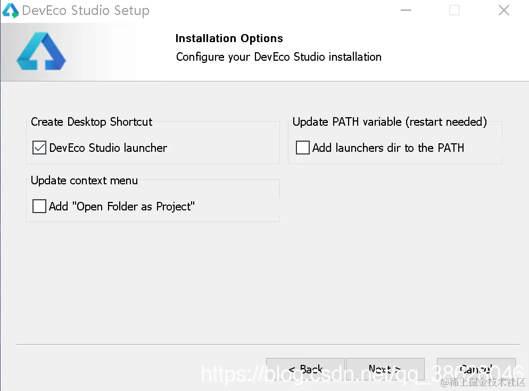
Task: Click the "Create Desktop Shortcut" group label
Action: pyautogui.click(x=92, y=122)
